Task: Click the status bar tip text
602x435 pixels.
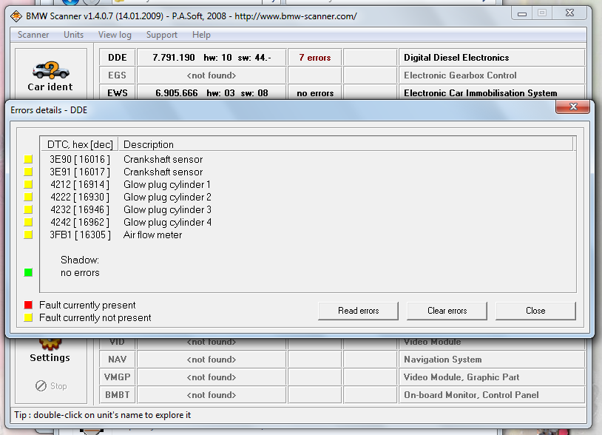Action: [103, 415]
